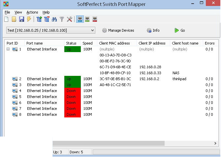
Task: Click the gear icon next to Manage Devices
Action: click(105, 30)
